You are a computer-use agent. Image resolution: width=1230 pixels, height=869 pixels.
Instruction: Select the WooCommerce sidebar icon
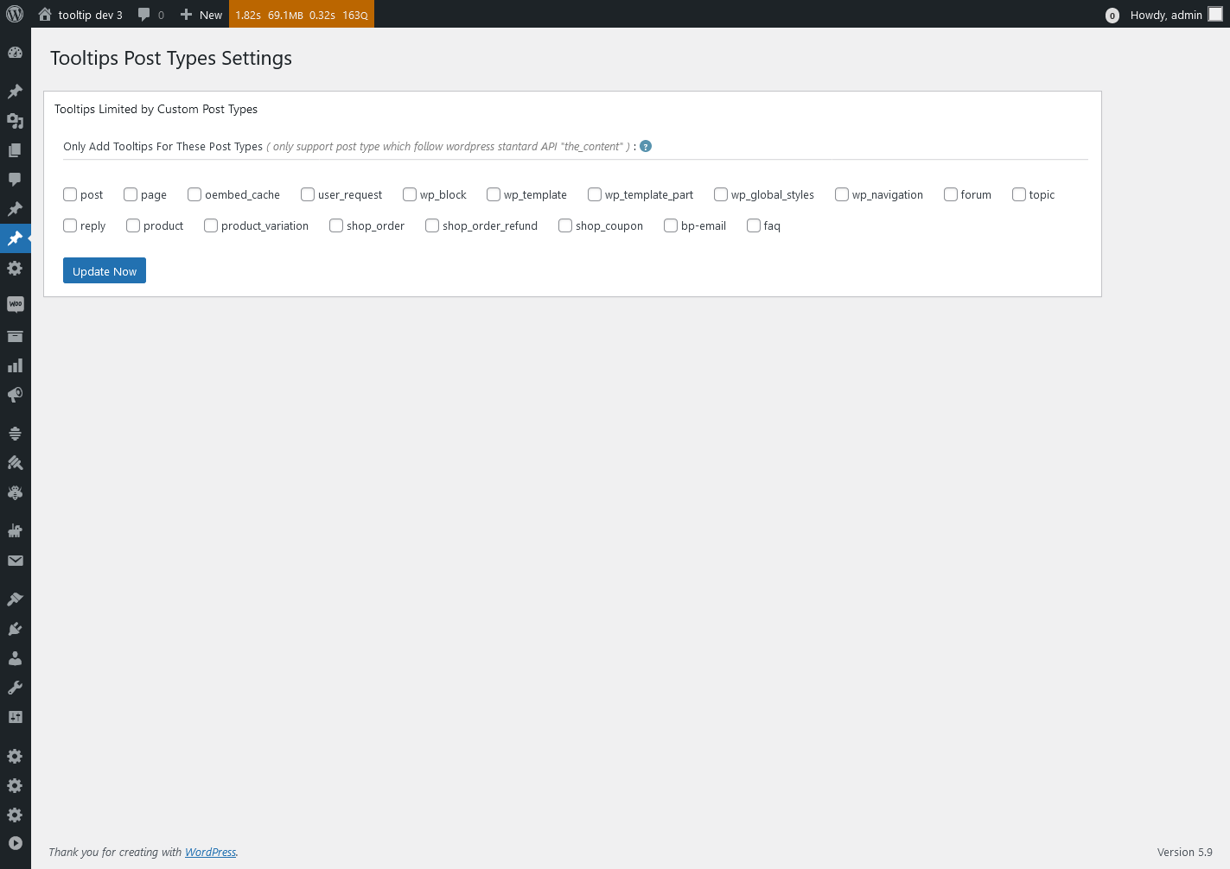pos(15,303)
